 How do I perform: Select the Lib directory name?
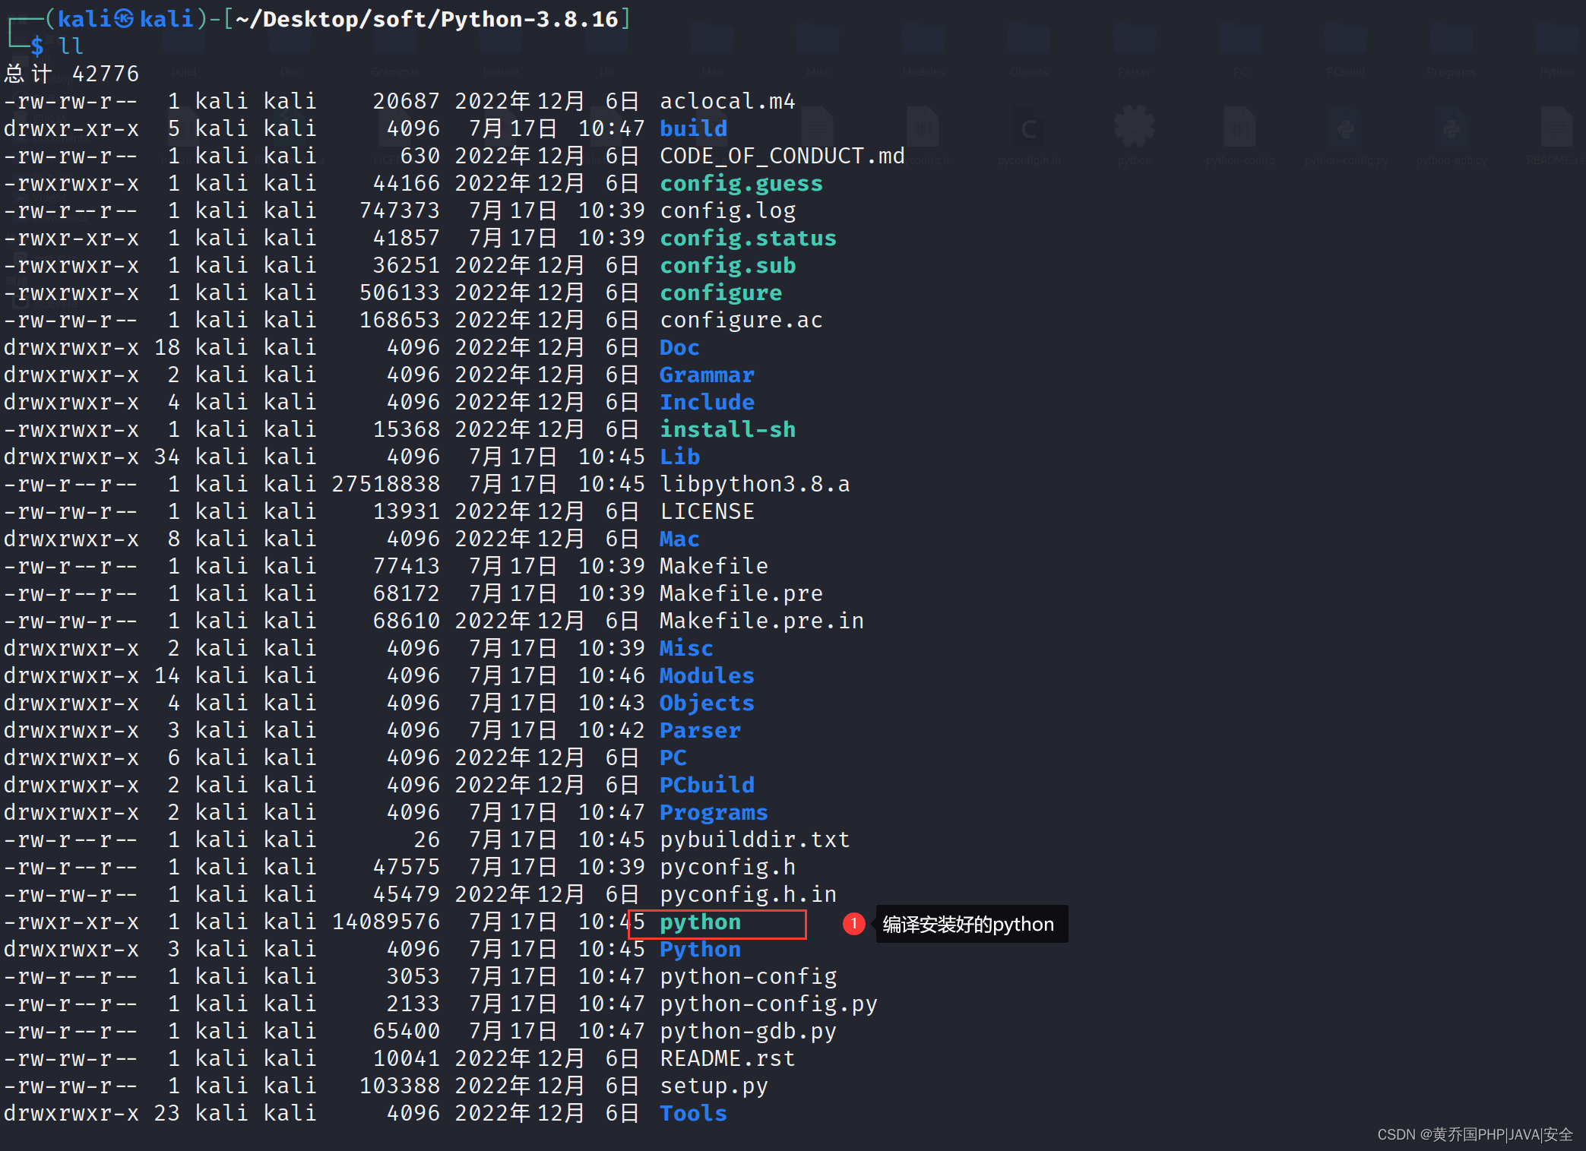(679, 457)
